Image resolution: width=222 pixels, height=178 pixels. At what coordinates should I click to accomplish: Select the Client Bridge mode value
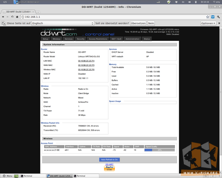(83, 93)
